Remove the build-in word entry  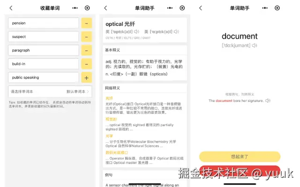click(86, 64)
